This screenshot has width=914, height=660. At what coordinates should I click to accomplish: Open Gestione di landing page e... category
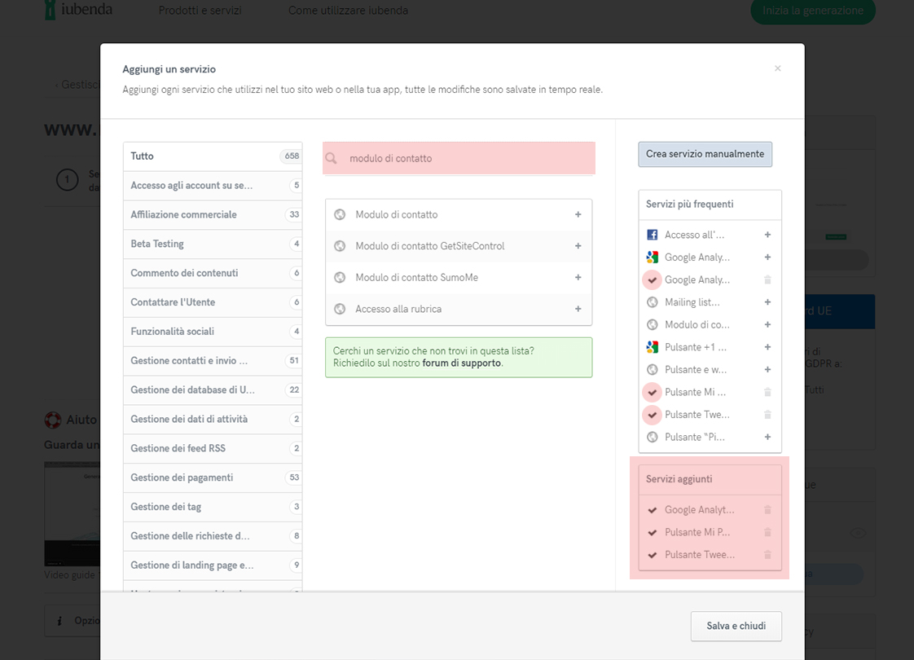pyautogui.click(x=213, y=565)
